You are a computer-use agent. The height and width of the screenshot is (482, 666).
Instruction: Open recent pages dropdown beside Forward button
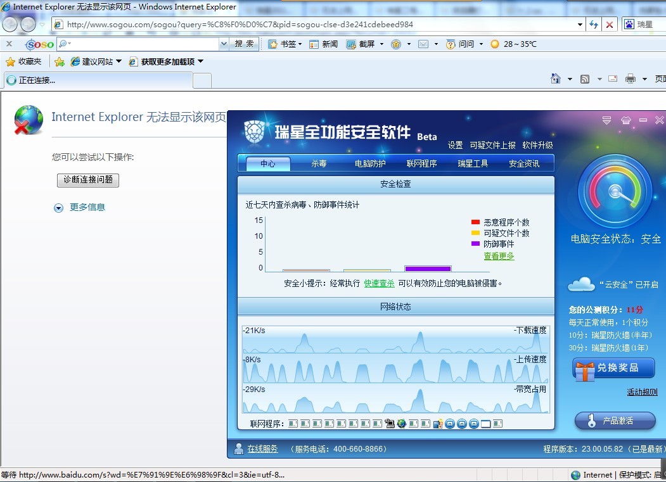pos(42,25)
